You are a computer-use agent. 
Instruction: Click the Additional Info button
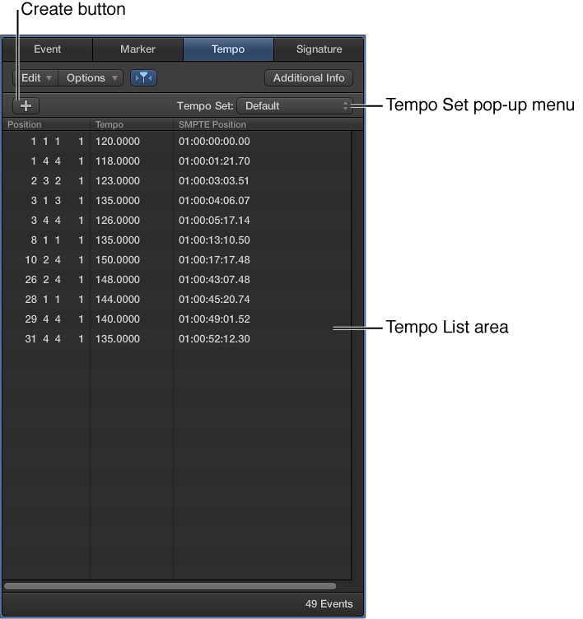click(309, 77)
